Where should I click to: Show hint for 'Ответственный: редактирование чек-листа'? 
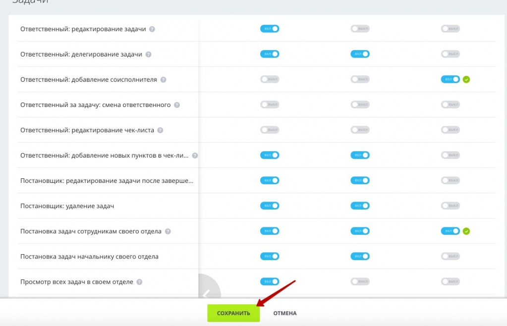point(160,130)
